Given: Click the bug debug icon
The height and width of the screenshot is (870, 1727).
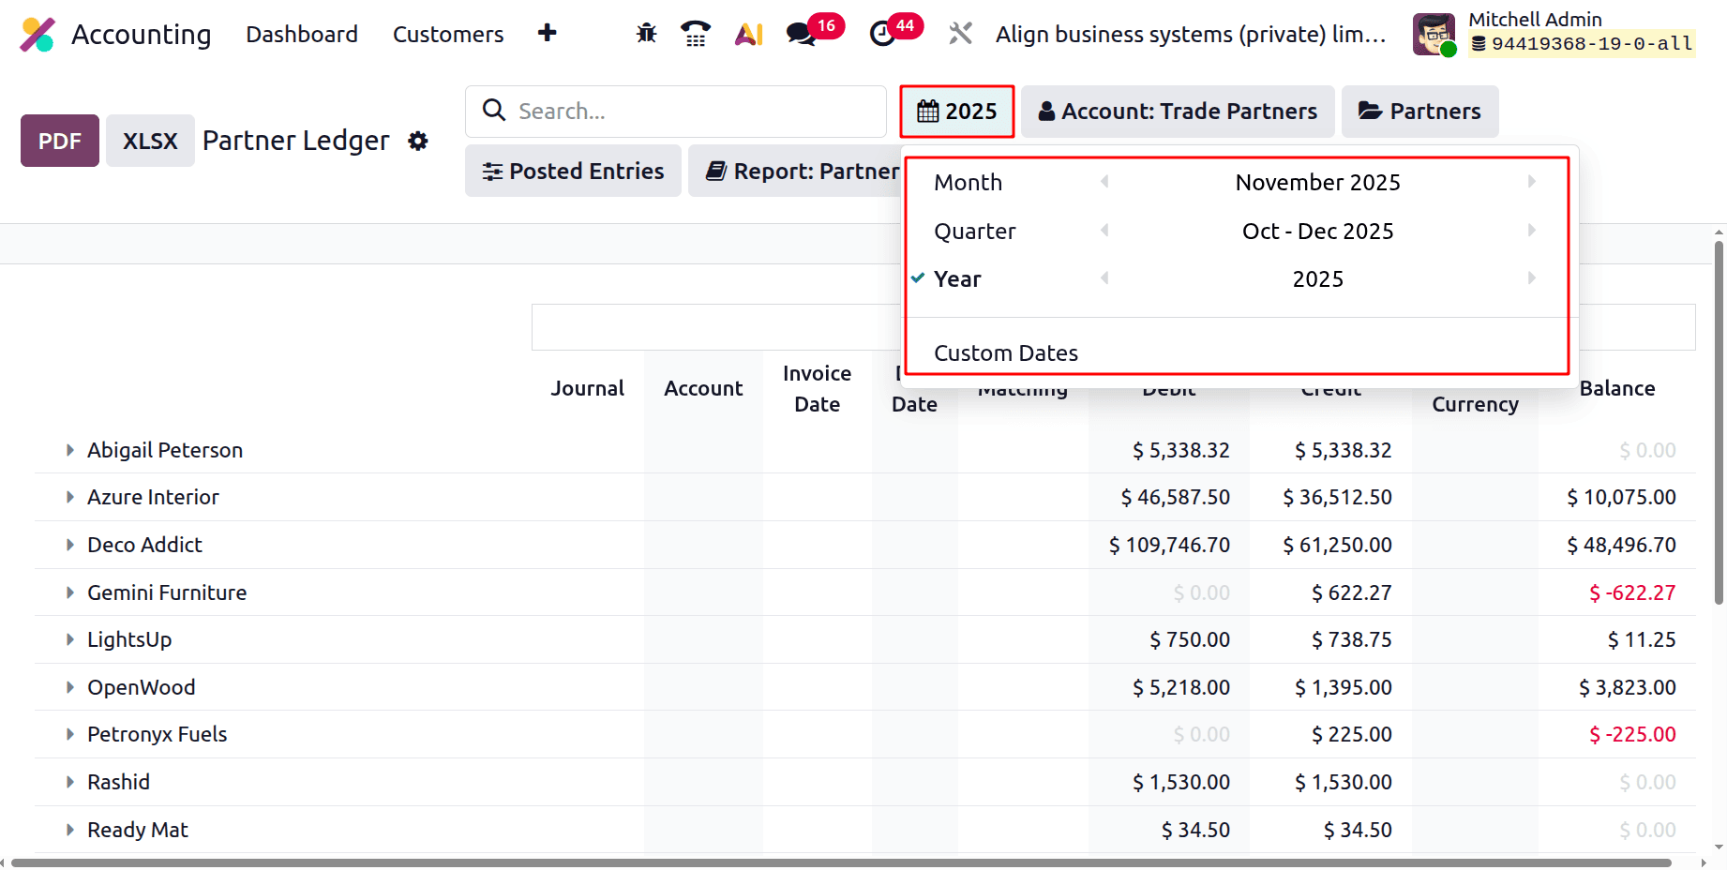Looking at the screenshot, I should tap(646, 34).
